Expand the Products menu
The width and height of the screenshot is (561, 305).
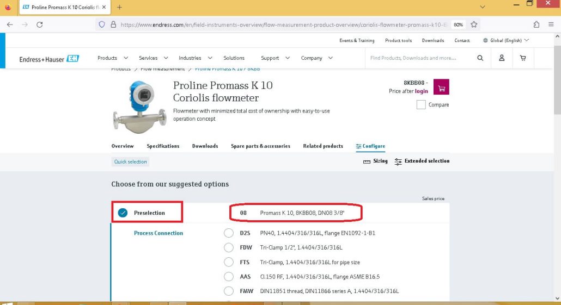click(x=112, y=58)
